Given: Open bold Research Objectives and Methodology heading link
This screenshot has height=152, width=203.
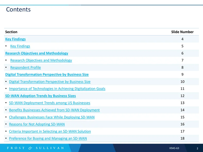Looking at the screenshot, I should [x=37, y=53].
